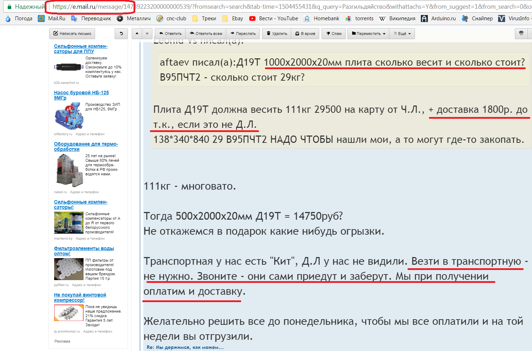Go to previous message with up arrow
The width and height of the screenshot is (532, 351).
137,34
